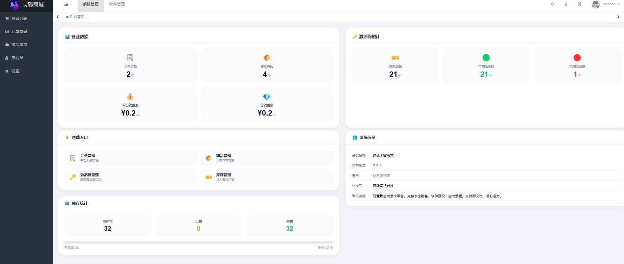Open 黑名单 in the sidebar
The width and height of the screenshot is (624, 264).
pyautogui.click(x=26, y=58)
